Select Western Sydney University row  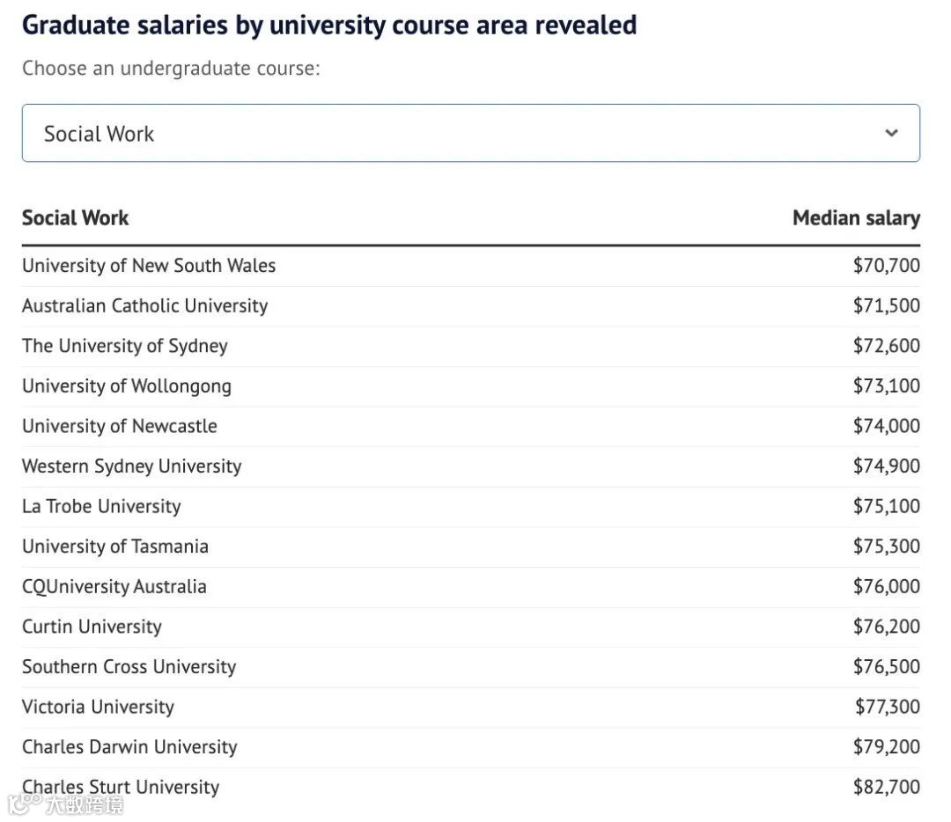[132, 466]
